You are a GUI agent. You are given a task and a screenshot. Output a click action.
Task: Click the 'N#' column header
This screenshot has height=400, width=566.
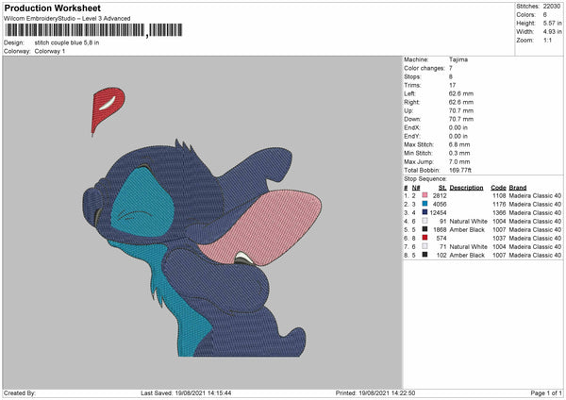(416, 188)
